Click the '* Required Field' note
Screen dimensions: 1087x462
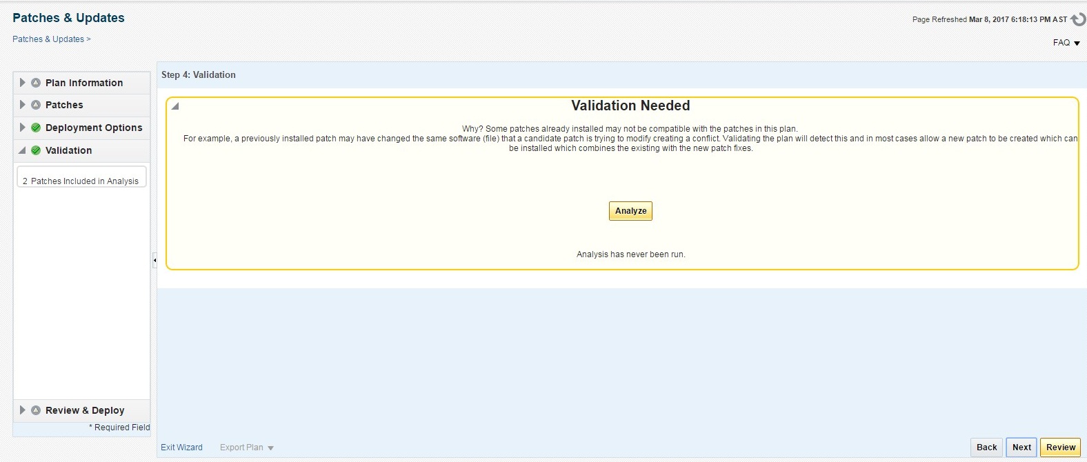tap(119, 428)
